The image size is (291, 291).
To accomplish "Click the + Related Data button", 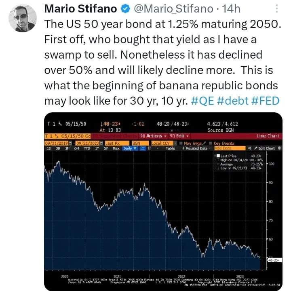I will (195, 148).
